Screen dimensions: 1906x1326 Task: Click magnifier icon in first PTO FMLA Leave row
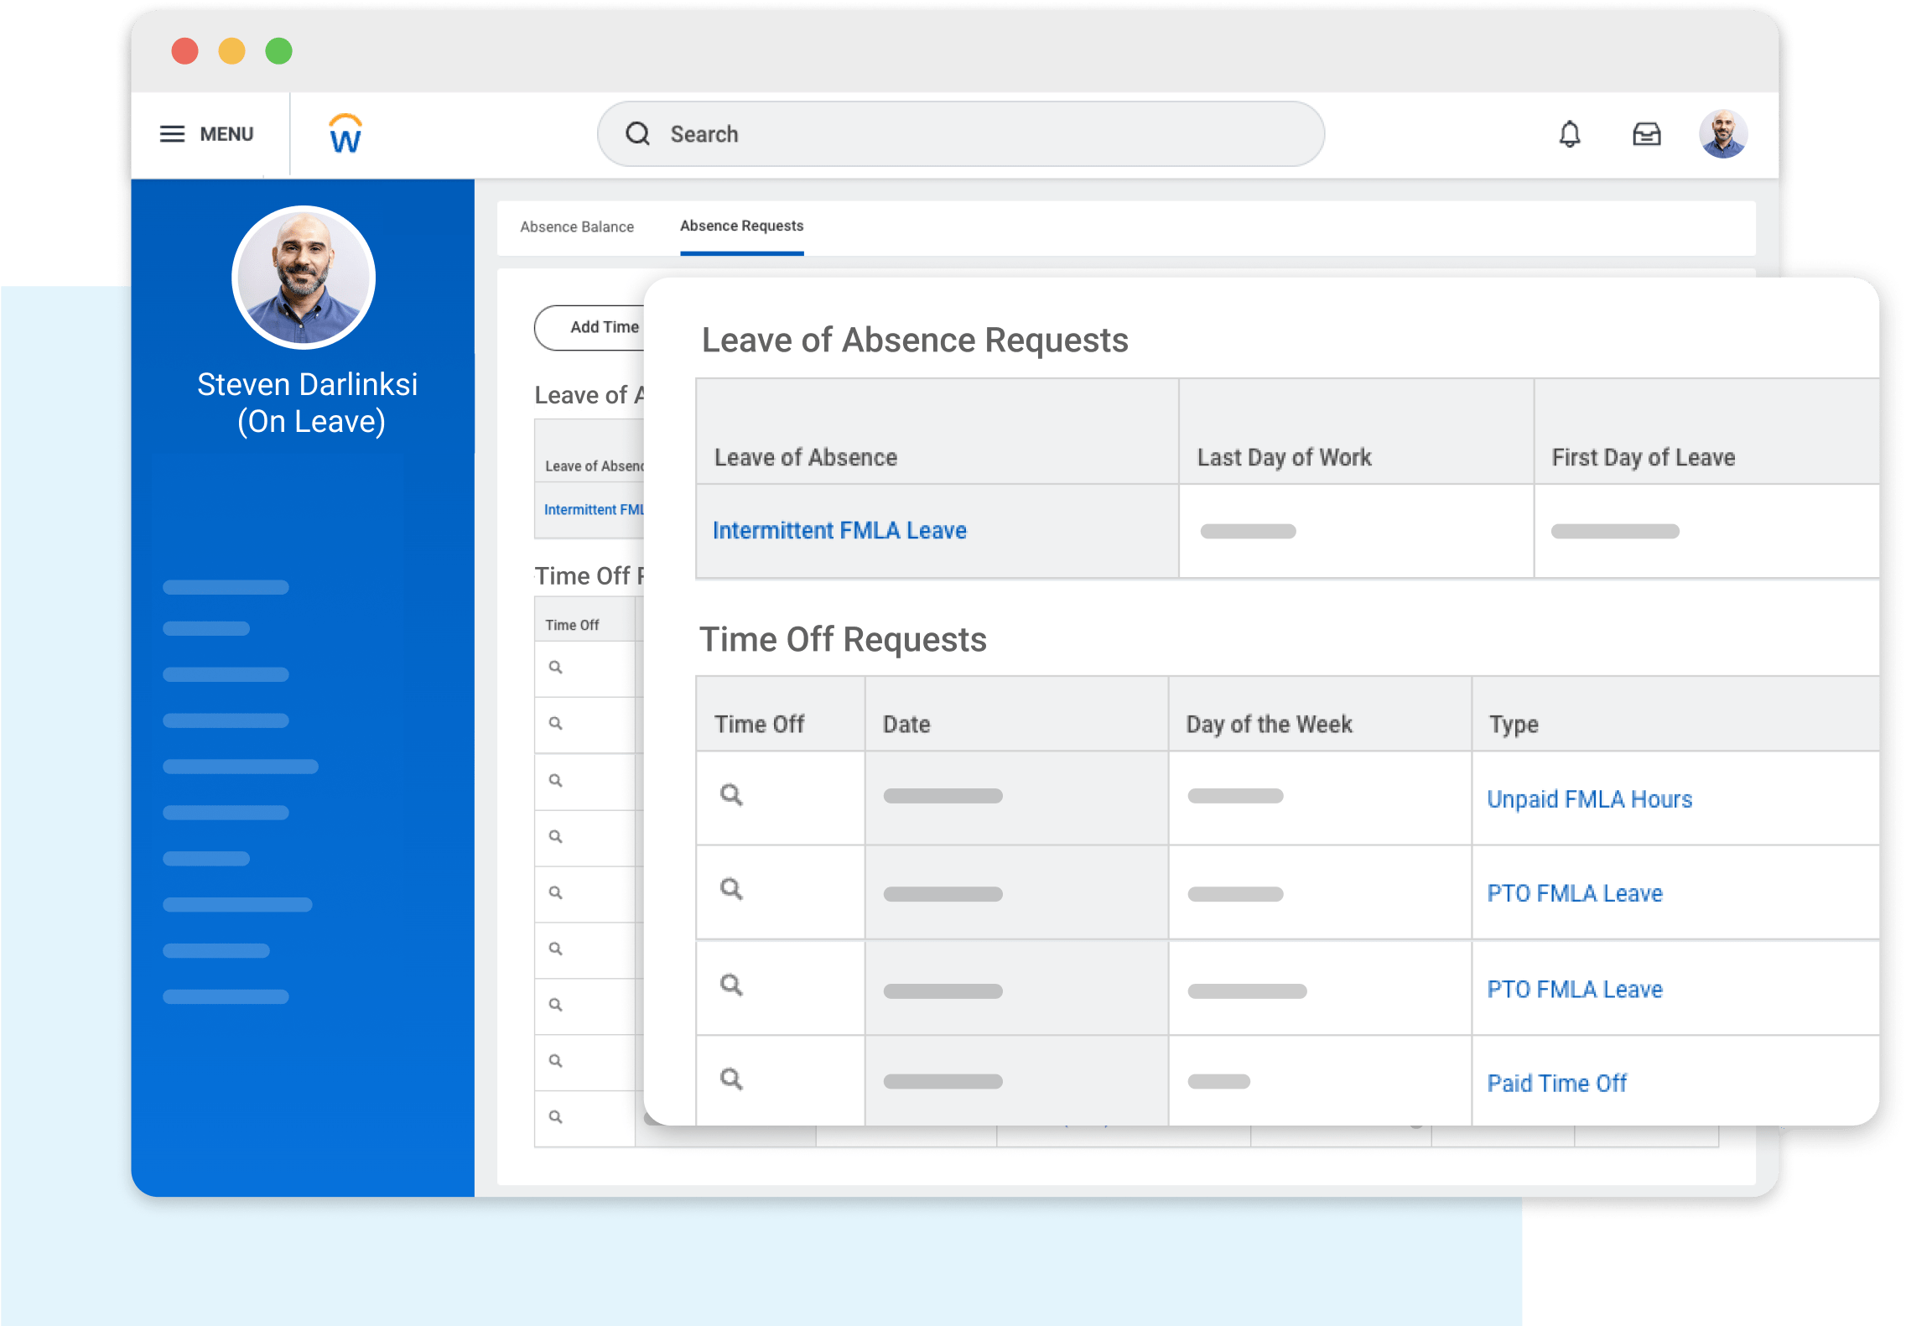click(x=731, y=889)
